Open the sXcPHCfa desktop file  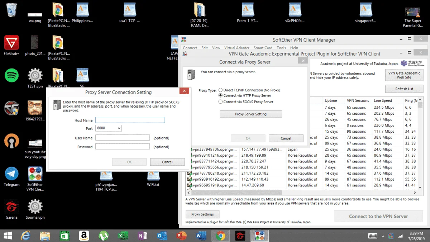click(295, 13)
